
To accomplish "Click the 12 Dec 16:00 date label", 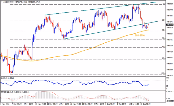I will point(134,104).
